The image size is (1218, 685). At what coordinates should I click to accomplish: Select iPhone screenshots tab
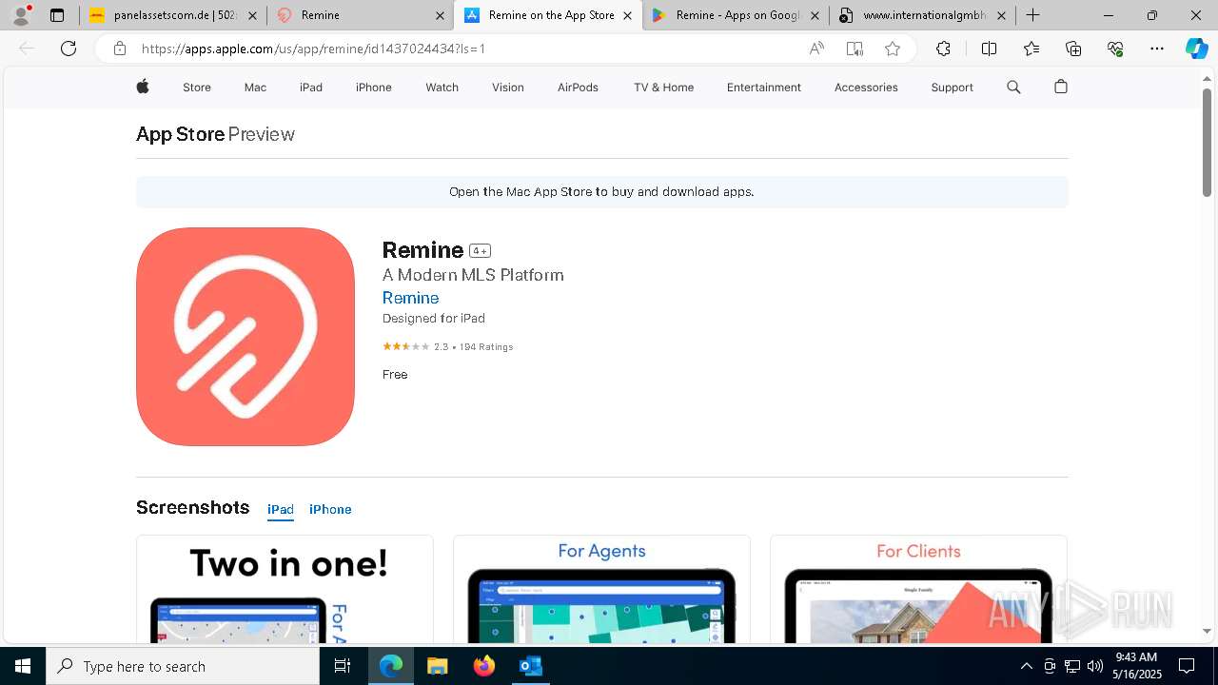330,509
